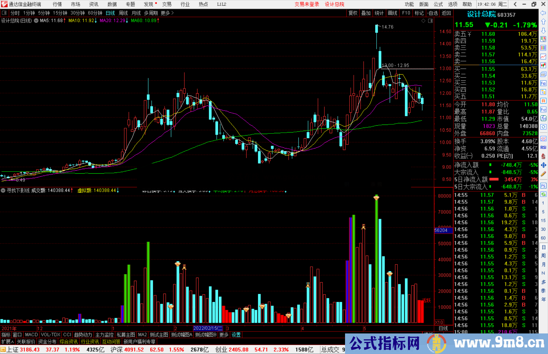548x354 pixels.
Task: Toggle the chart panel maximize square icon
Action: coord(431,21)
